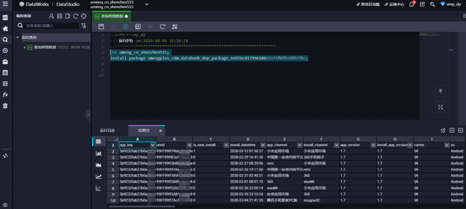Click the advanced run icon with parameters
The height and width of the screenshot is (209, 466).
coord(138,27)
